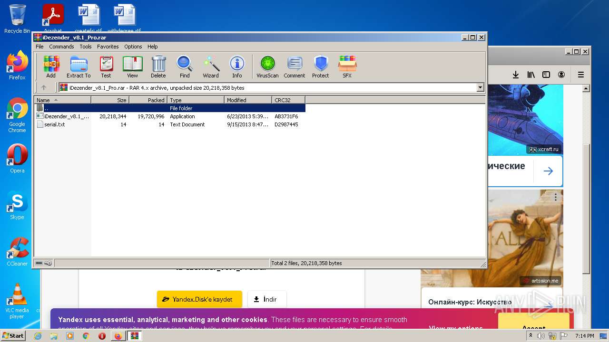This screenshot has height=342, width=609.
Task: Select the serial.txt file
Action: (x=170, y=124)
